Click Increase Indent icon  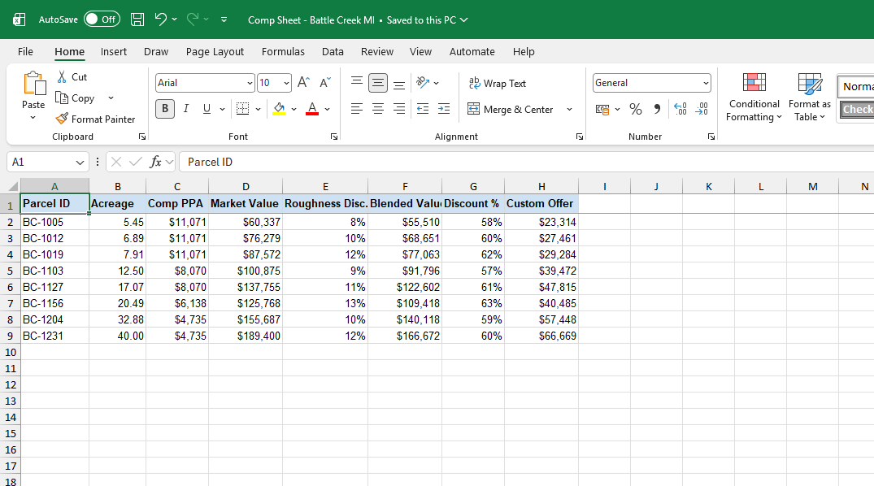[444, 109]
